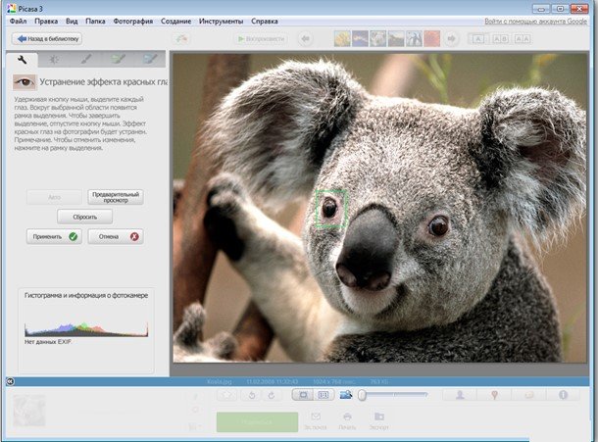Open the Файл menu
The image size is (598, 442).
coord(18,22)
